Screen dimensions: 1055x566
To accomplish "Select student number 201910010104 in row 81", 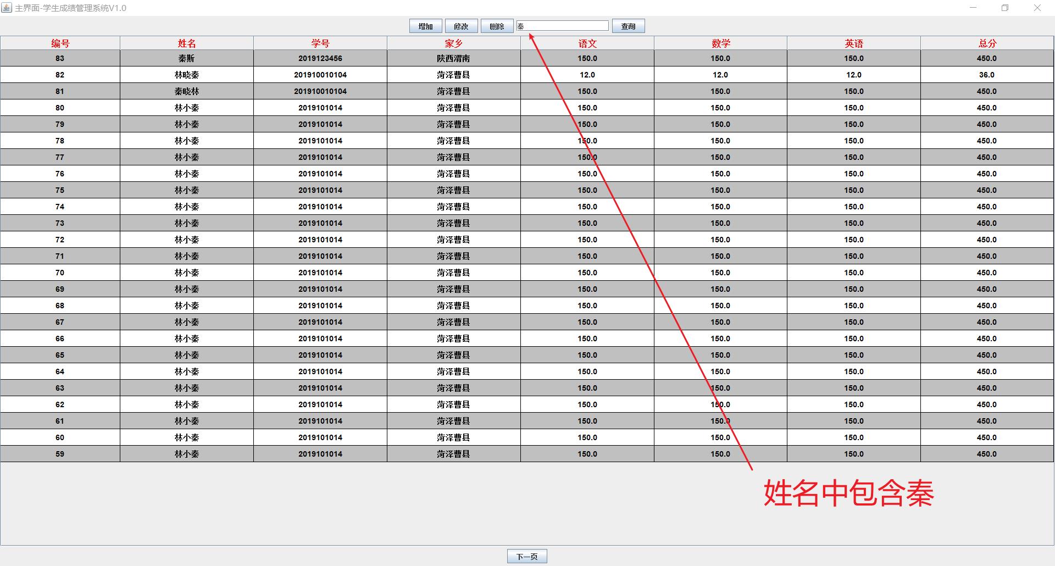I will pos(320,91).
